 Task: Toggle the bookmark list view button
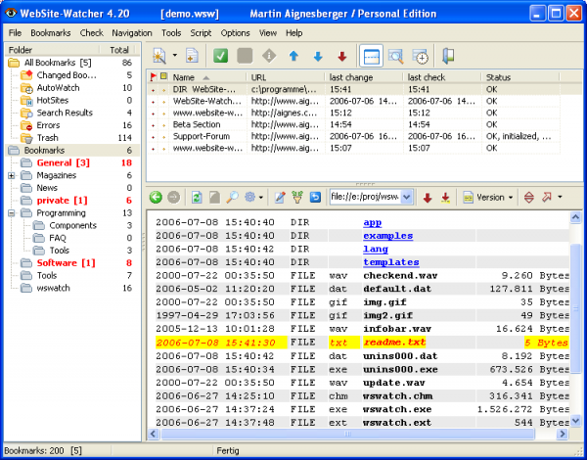pos(372,57)
